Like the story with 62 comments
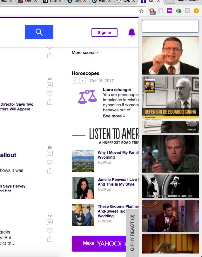The image size is (202, 257). [x=50, y=94]
